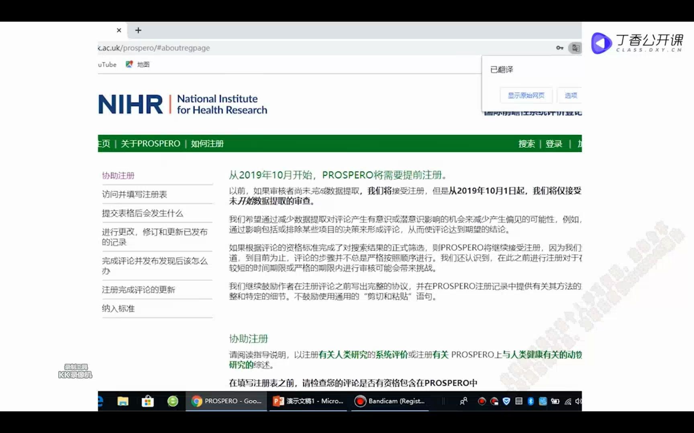Open green browser icon on taskbar

click(173, 401)
